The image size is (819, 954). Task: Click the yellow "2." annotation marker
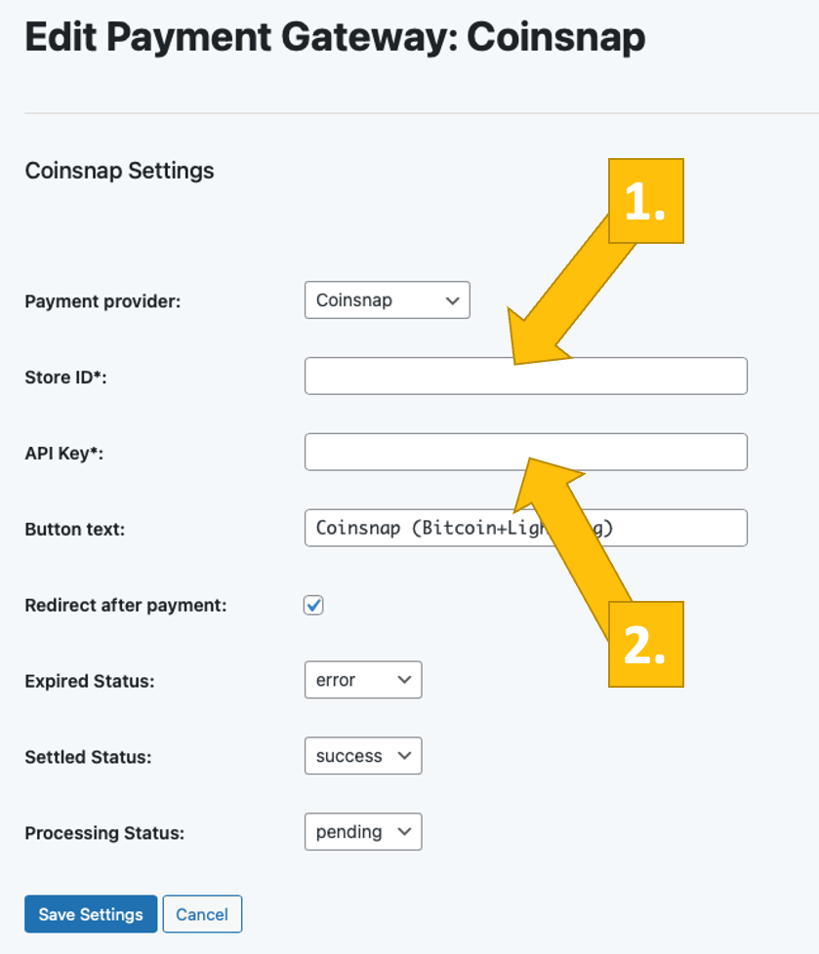pos(645,644)
